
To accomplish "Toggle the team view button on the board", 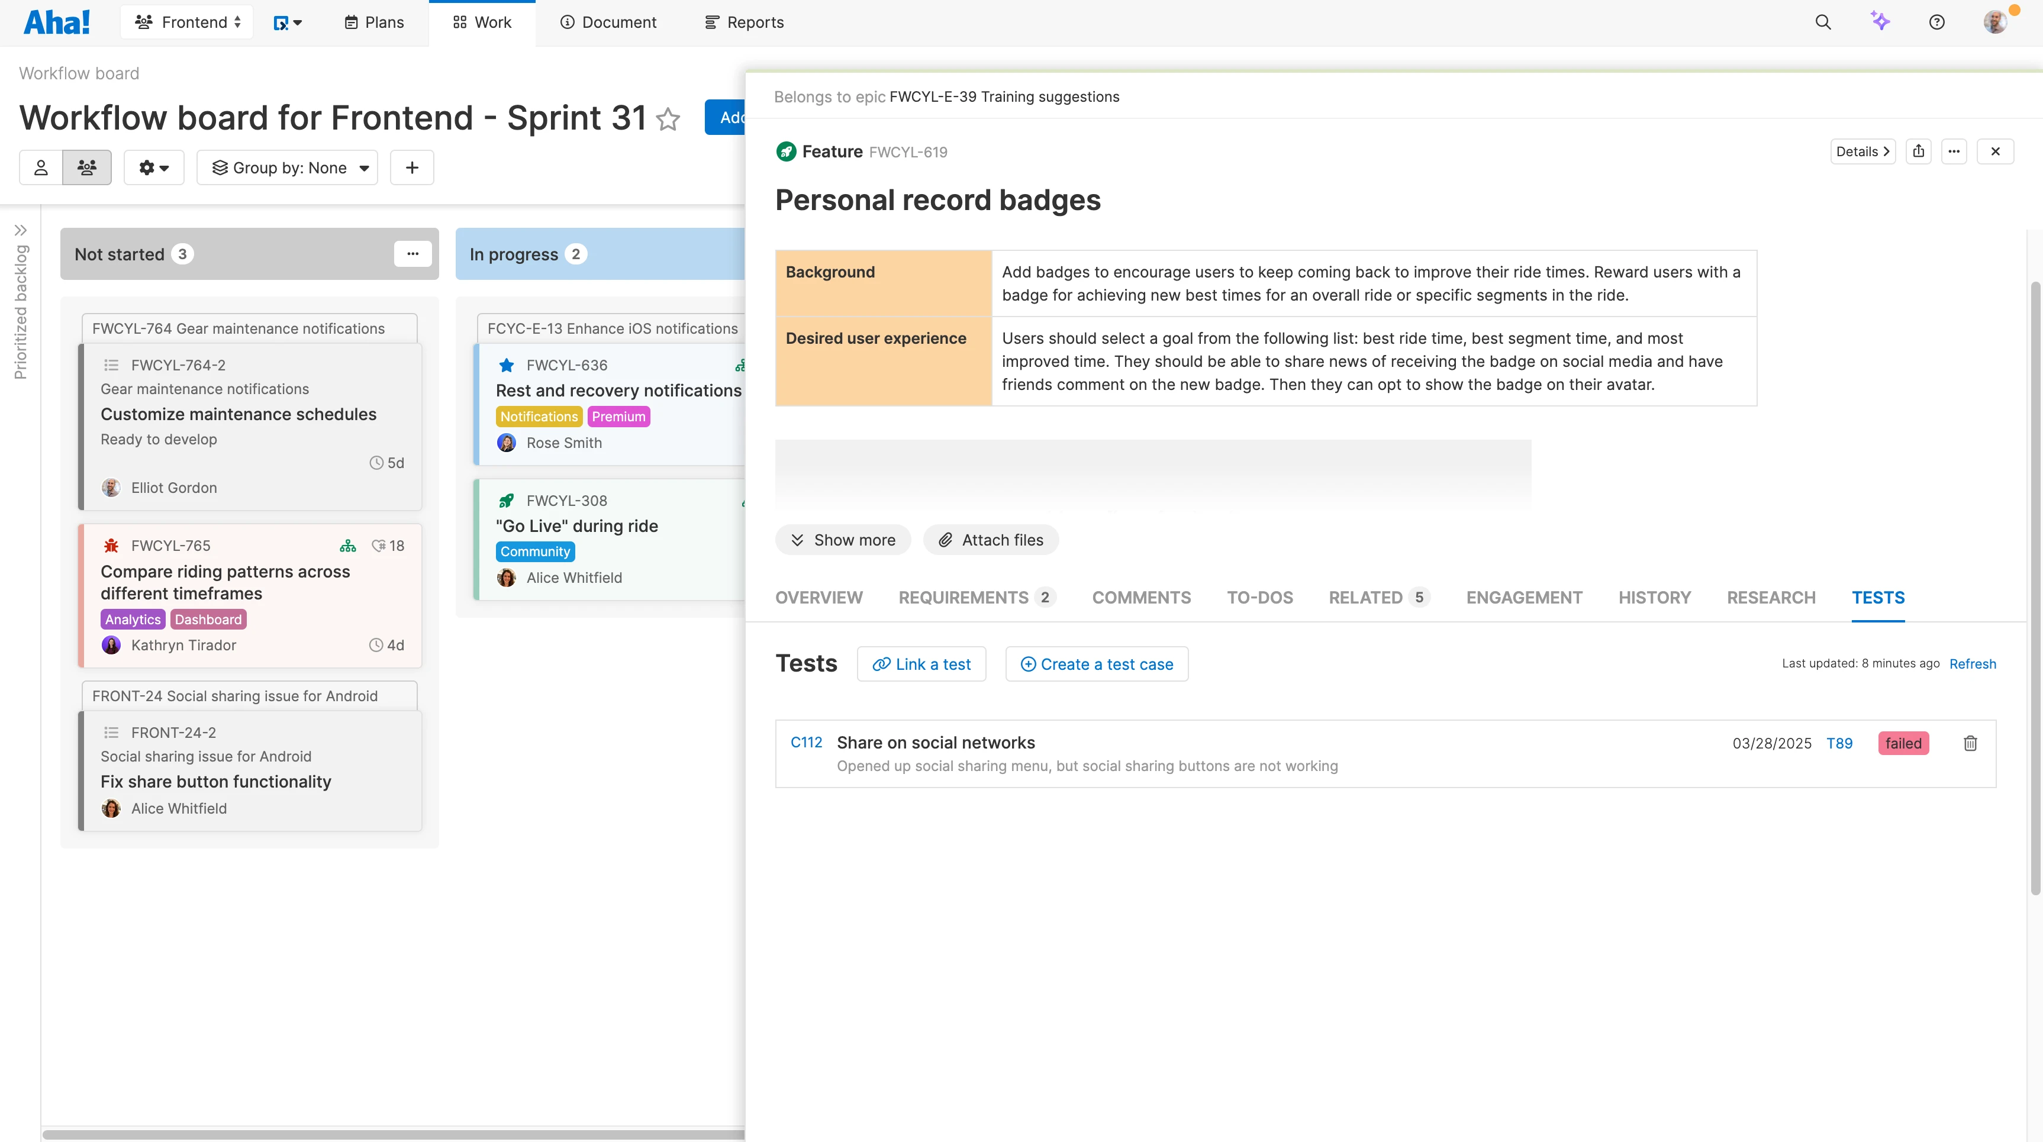I will (x=86, y=167).
